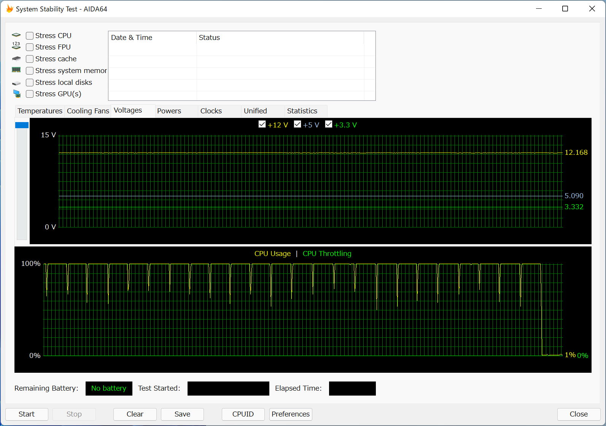Switch to the Temperatures tab

click(40, 111)
